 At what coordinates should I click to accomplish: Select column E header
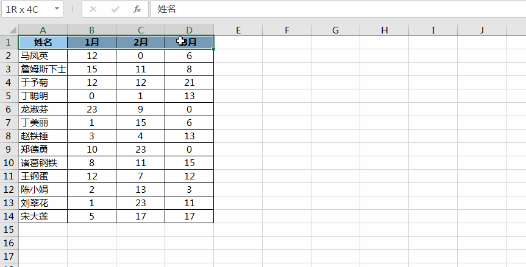tap(238, 30)
